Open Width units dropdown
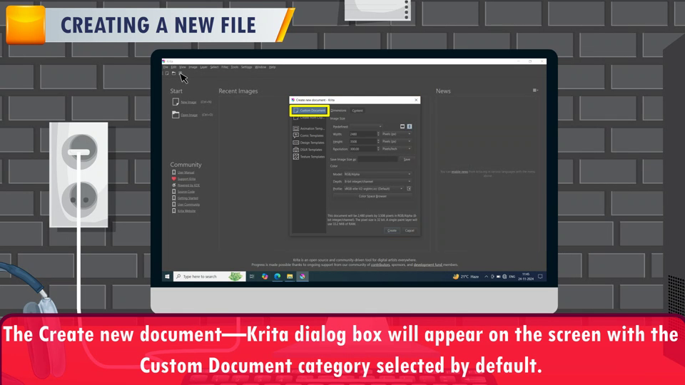This screenshot has width=685, height=385. [396, 134]
